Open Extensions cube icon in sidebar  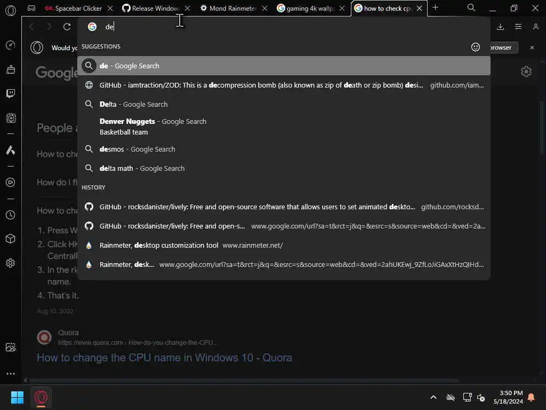coord(11,239)
